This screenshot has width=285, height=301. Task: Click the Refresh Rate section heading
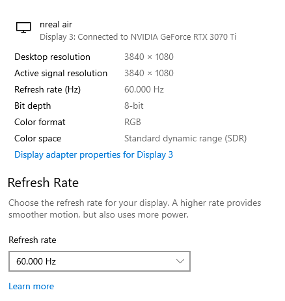[x=43, y=182]
